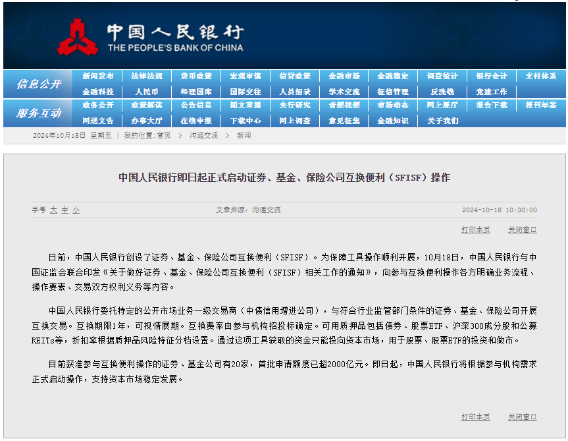The height and width of the screenshot is (441, 568).
Task: Select 国际交往 menu item
Action: [x=245, y=92]
